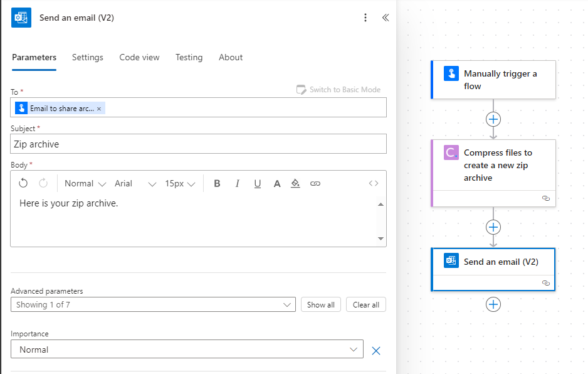The image size is (588, 374).
Task: Click the undo icon in body editor
Action: pos(23,183)
